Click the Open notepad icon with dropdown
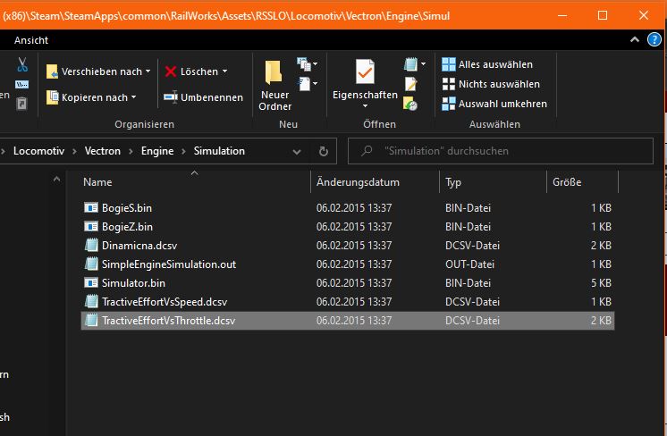The image size is (667, 436). click(415, 64)
